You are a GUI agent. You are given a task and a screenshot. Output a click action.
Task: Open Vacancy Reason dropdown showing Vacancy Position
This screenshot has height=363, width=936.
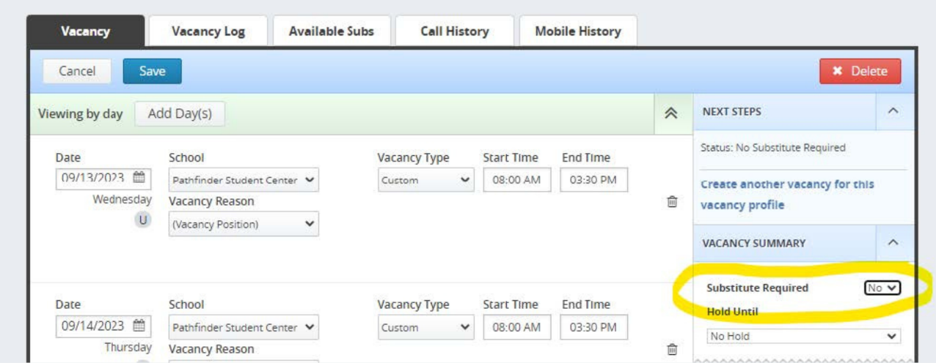coord(244,225)
